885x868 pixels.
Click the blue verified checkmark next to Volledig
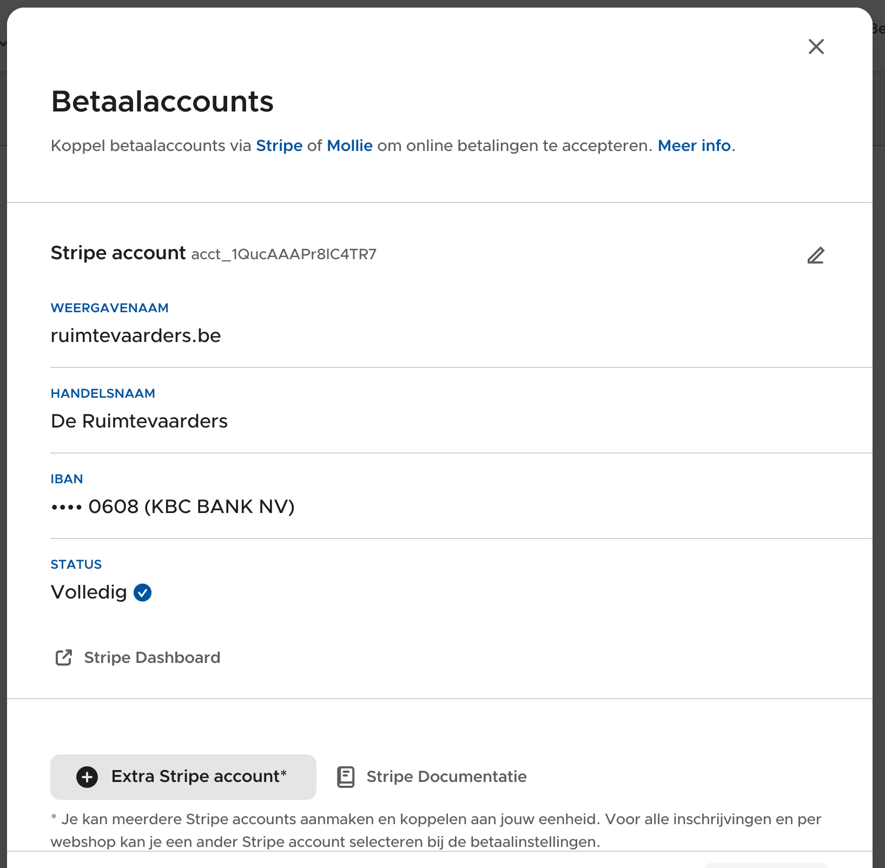click(142, 593)
